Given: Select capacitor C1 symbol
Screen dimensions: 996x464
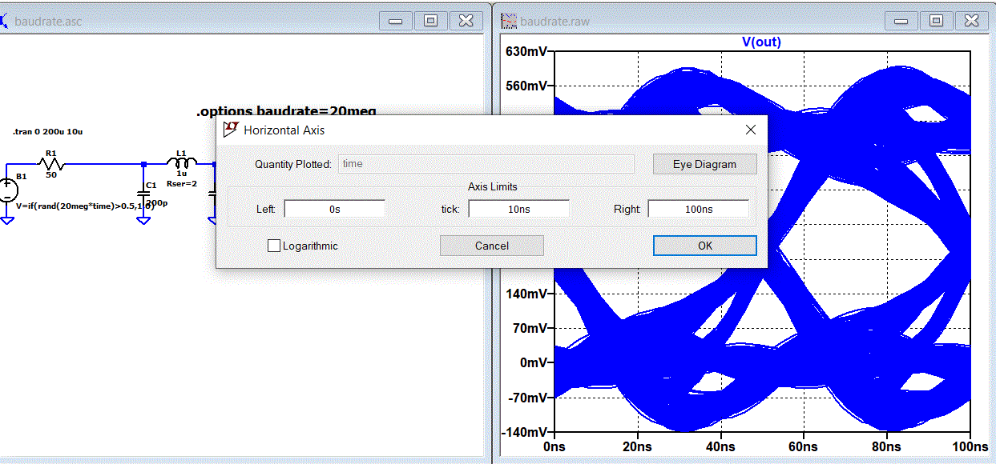Looking at the screenshot, I should pyautogui.click(x=143, y=192).
